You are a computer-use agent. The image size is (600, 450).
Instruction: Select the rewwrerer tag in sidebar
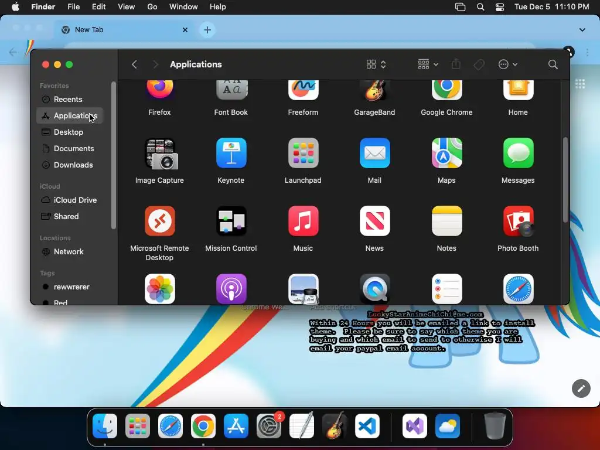70,287
